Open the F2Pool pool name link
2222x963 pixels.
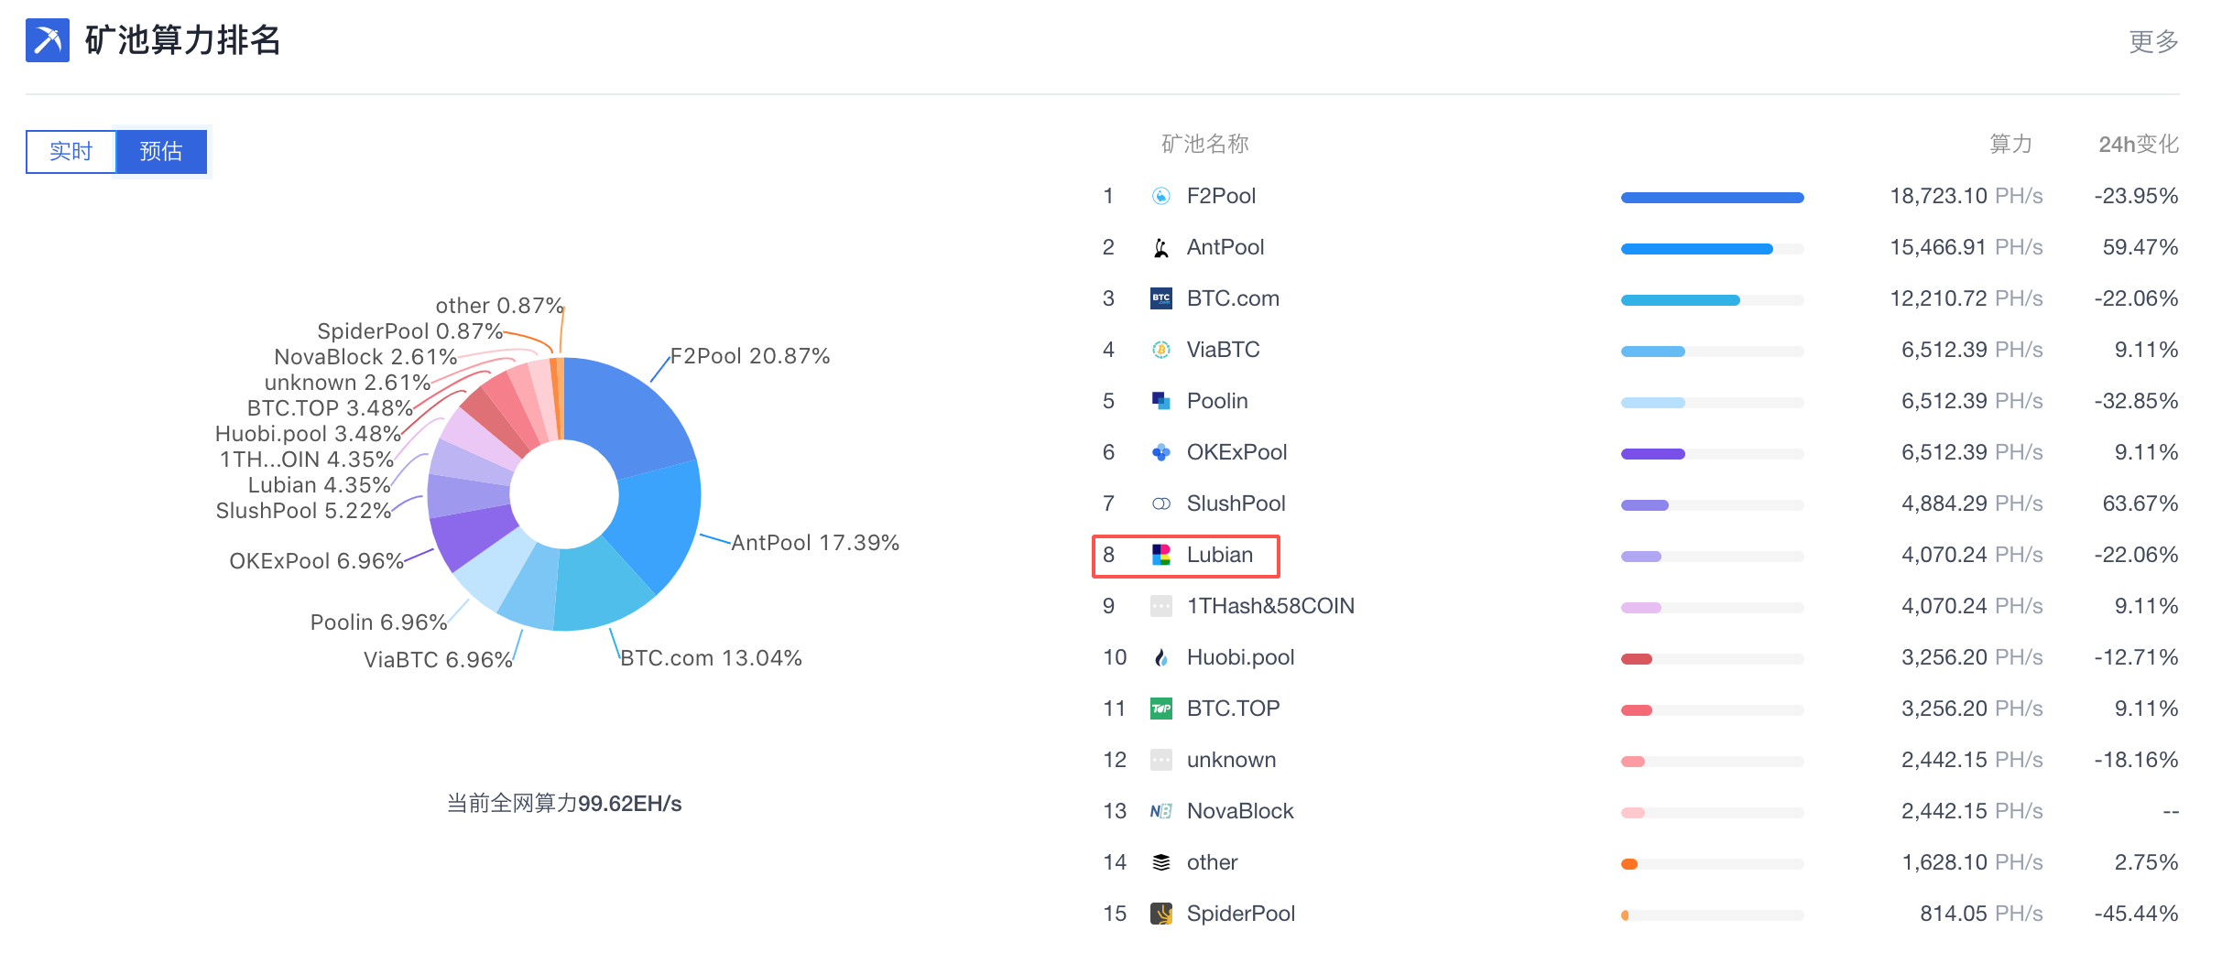pyautogui.click(x=1221, y=196)
